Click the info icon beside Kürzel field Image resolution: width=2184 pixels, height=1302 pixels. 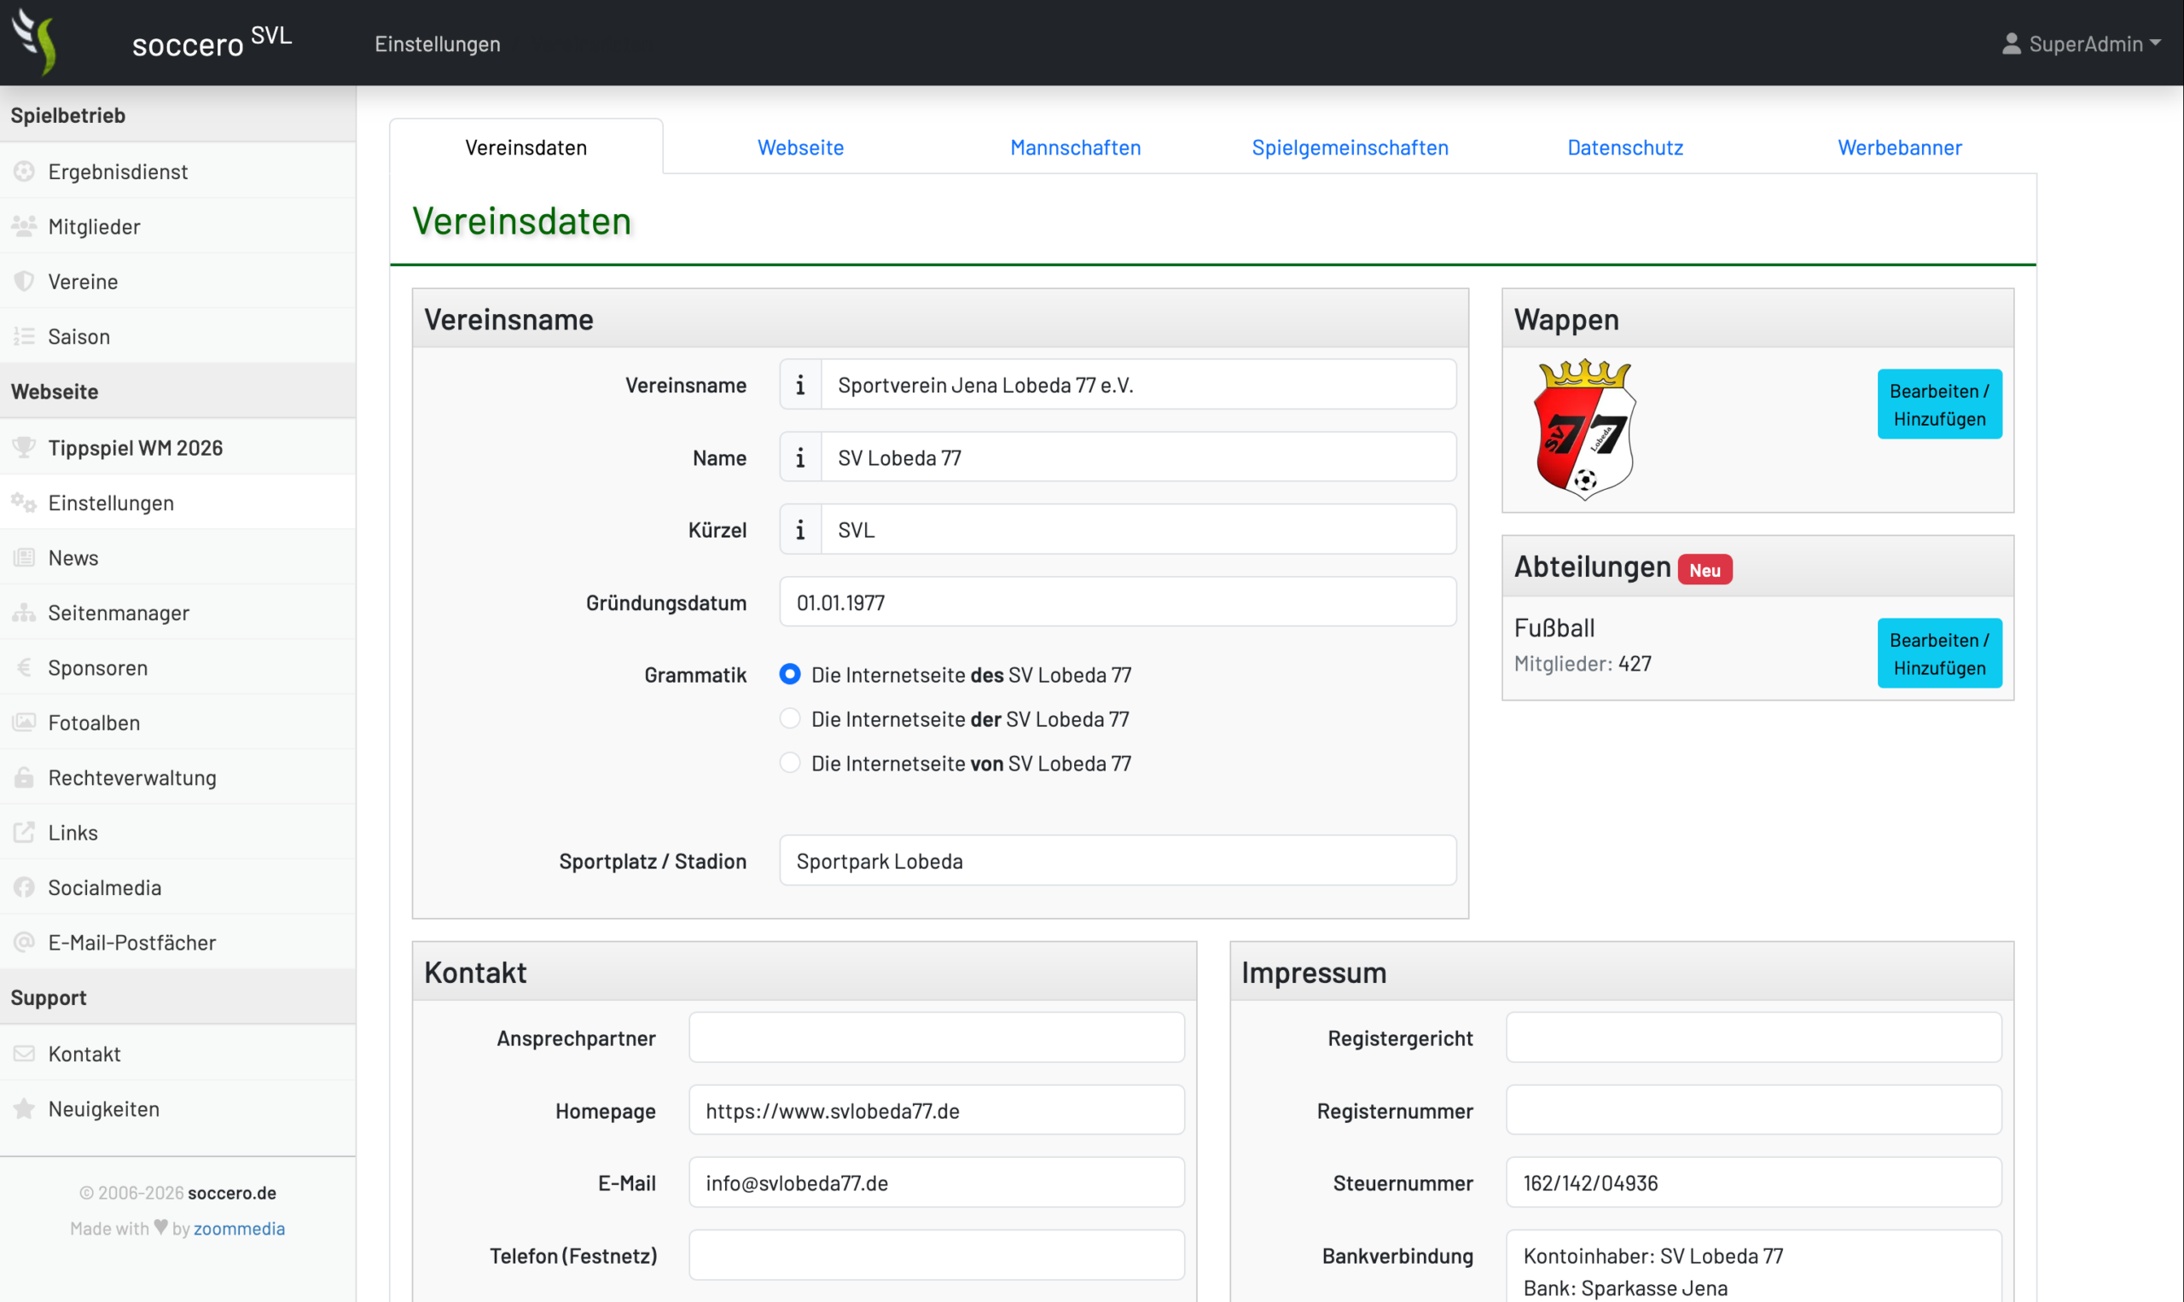pyautogui.click(x=800, y=529)
